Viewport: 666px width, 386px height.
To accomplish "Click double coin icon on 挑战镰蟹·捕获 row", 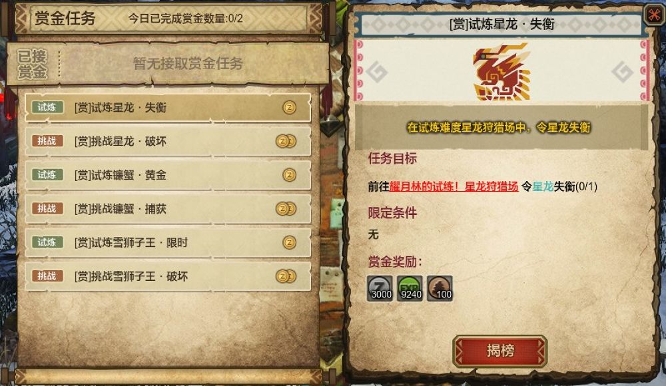I will point(286,208).
